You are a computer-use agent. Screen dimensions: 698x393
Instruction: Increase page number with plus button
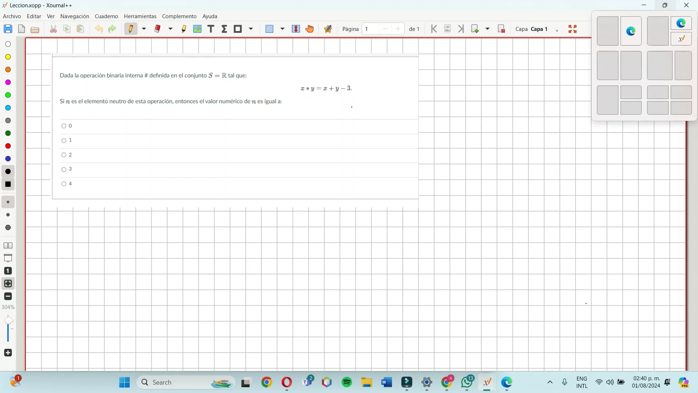coord(398,29)
